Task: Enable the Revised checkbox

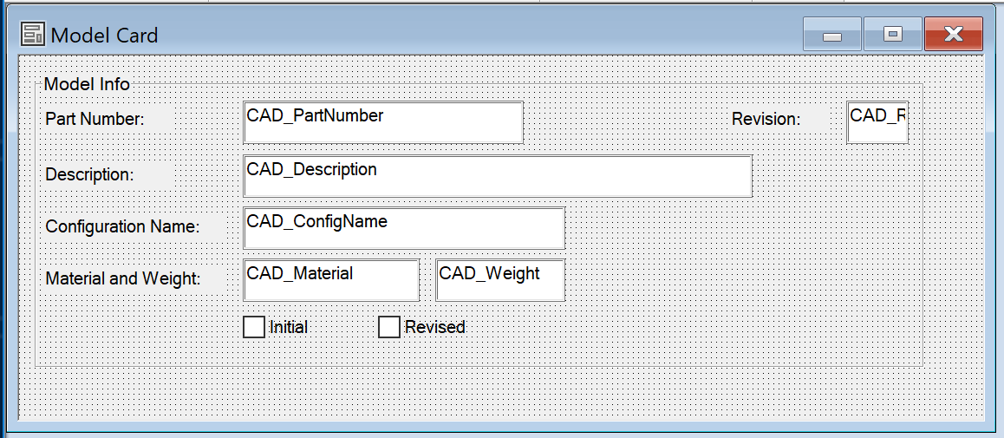Action: coord(389,327)
